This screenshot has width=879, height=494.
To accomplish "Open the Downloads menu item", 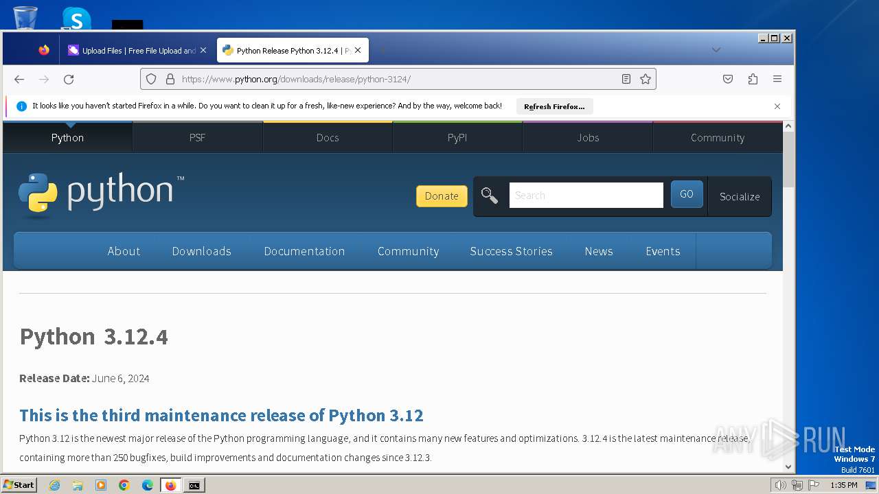I will coord(201,251).
